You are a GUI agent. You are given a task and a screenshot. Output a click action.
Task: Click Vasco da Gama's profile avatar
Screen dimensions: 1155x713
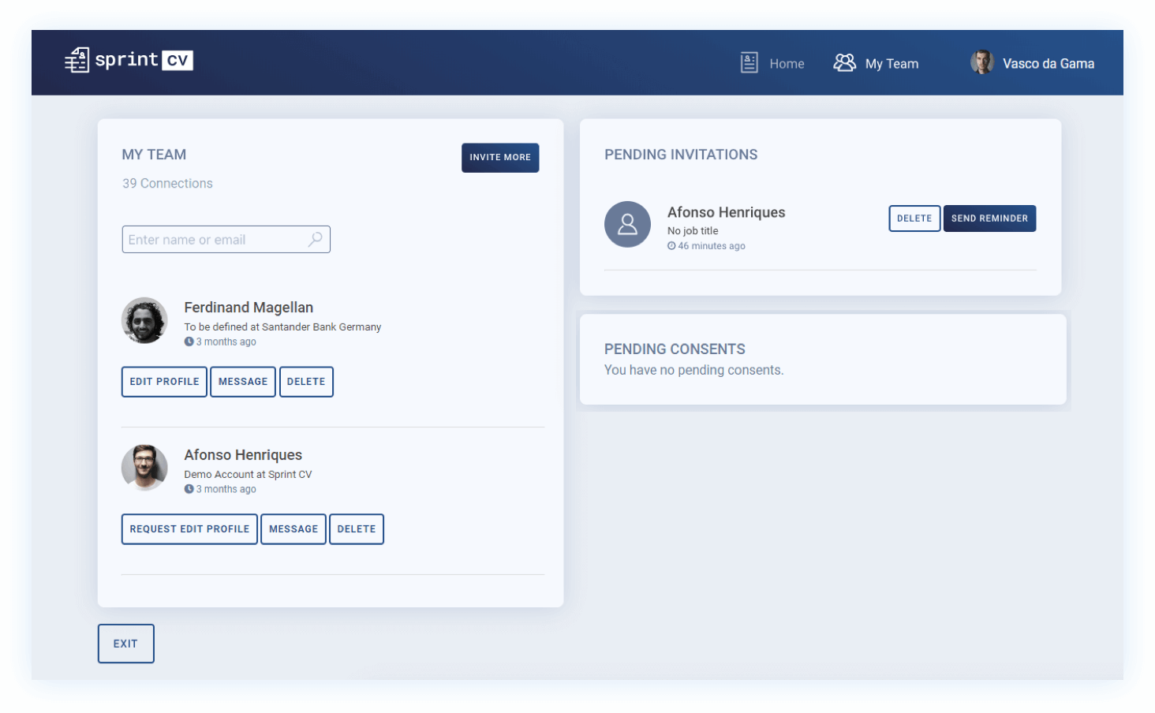[981, 62]
